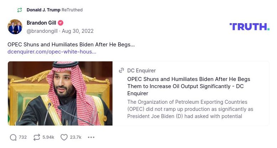Open the article preview image
277x148 pixels.
60,93
